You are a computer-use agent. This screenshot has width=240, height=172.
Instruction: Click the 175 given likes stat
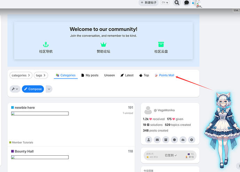click(x=175, y=119)
